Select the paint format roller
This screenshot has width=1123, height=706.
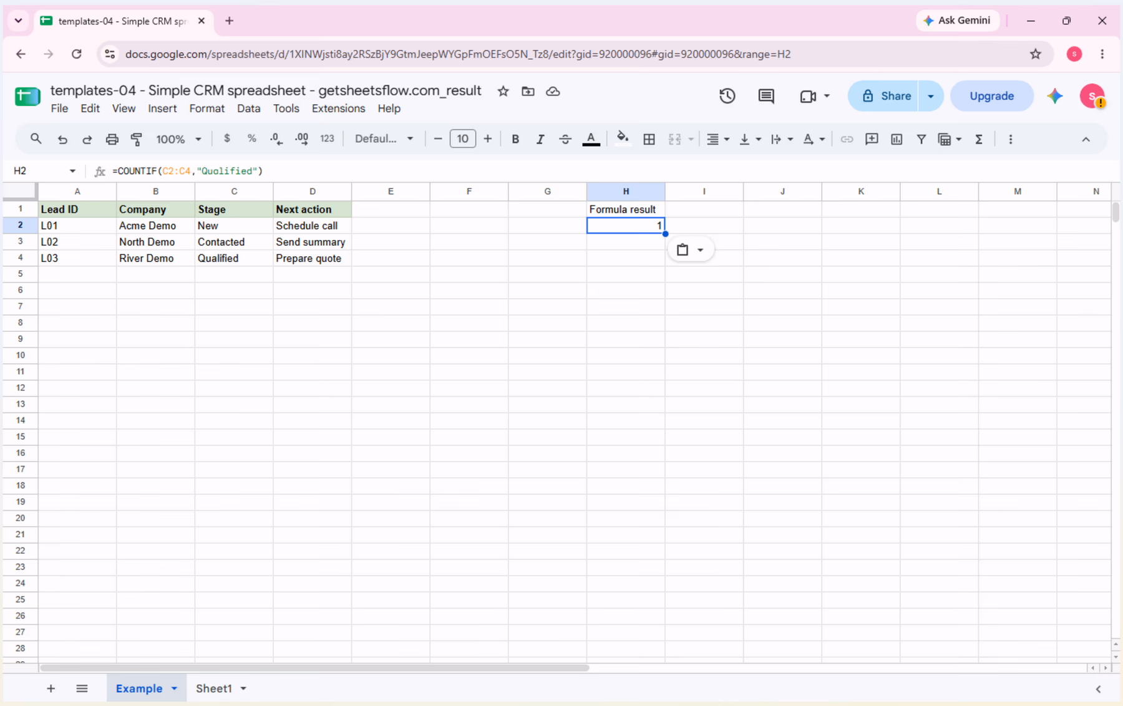coord(137,139)
